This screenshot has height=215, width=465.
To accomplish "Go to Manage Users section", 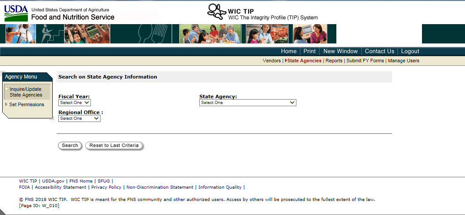I will point(404,61).
